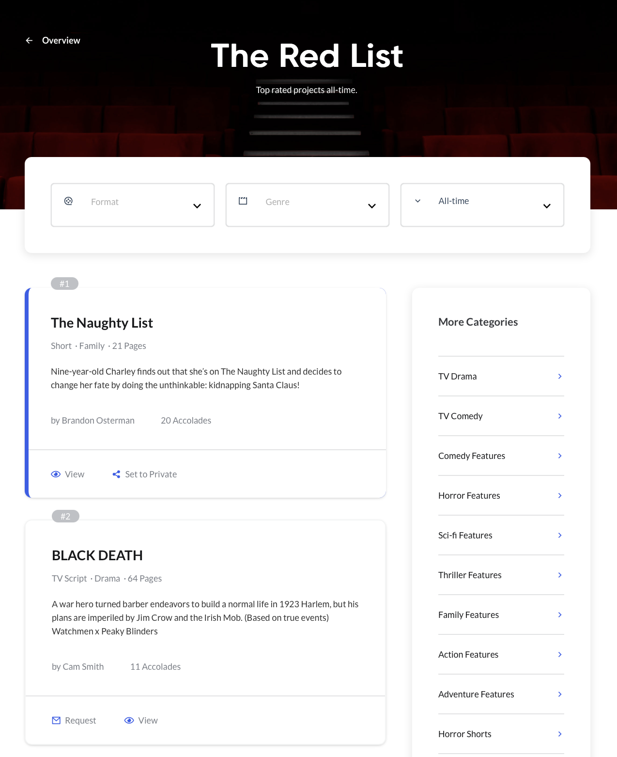
Task: Expand the Genre dropdown arrow
Action: click(372, 206)
